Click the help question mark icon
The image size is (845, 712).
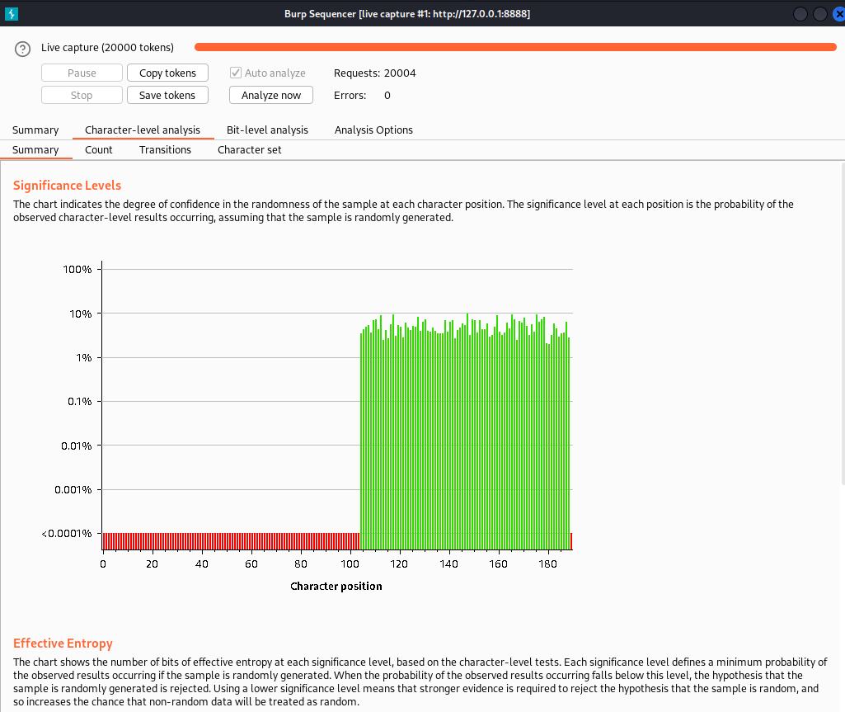pos(22,49)
